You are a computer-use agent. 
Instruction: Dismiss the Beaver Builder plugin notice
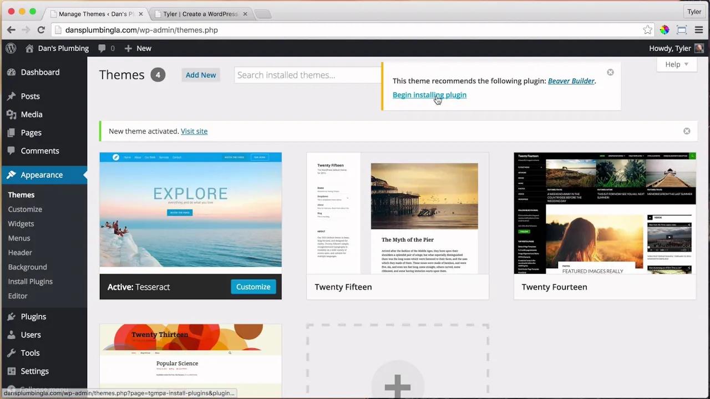point(610,72)
